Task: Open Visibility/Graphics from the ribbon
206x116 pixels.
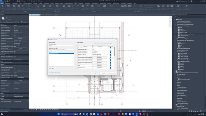Action: point(14,6)
